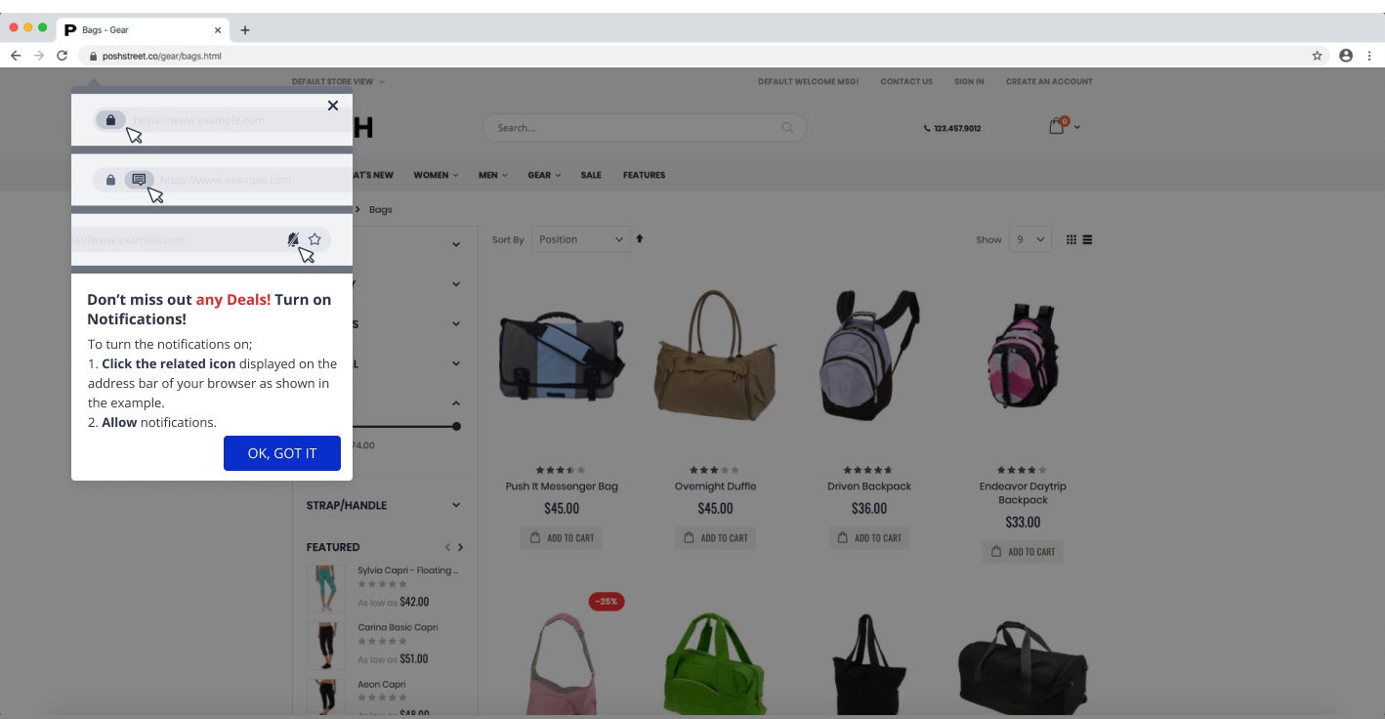Toggle sort direction arrow

click(x=640, y=238)
